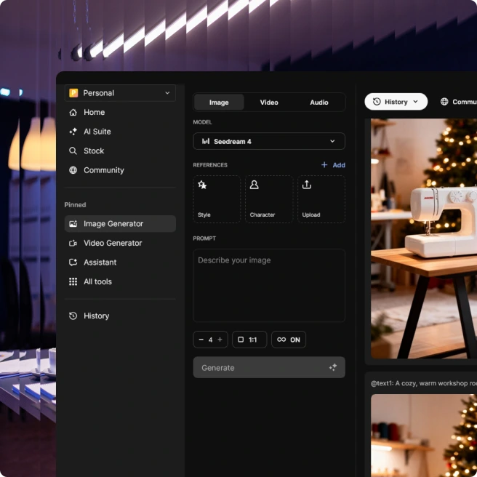Select the Character reference option

tap(269, 199)
